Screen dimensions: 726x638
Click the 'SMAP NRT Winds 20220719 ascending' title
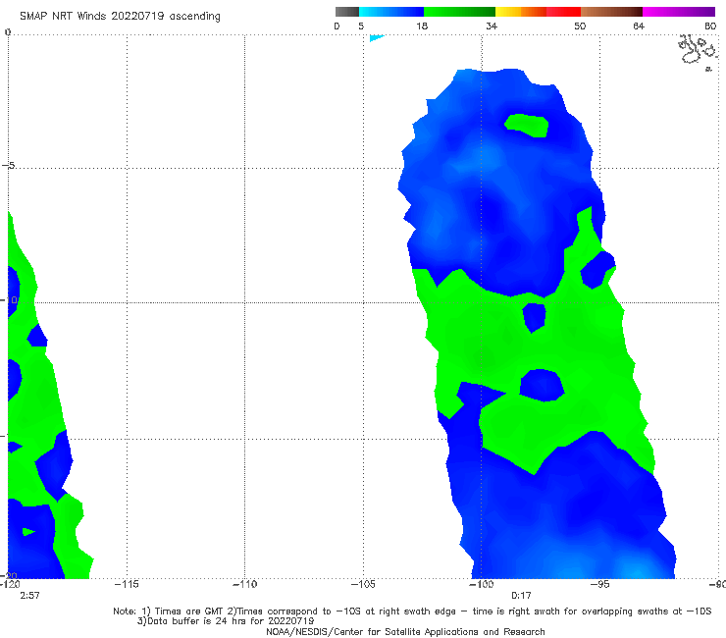pyautogui.click(x=120, y=16)
